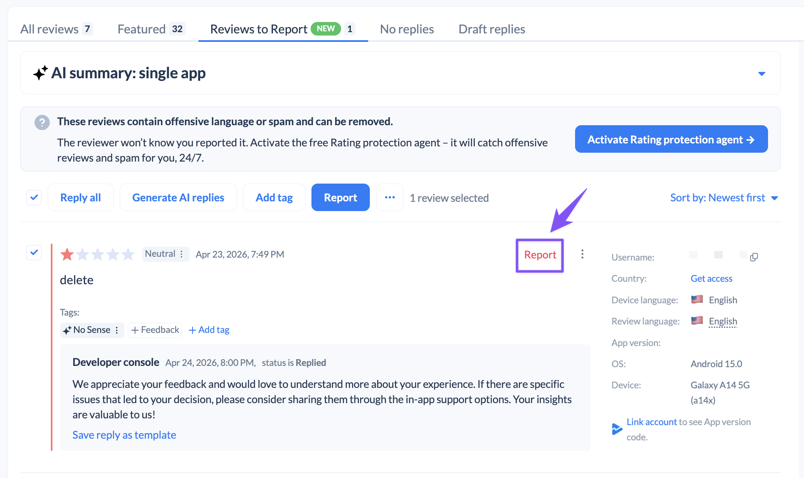Click the question mark help icon
This screenshot has height=478, width=804.
[x=42, y=123]
